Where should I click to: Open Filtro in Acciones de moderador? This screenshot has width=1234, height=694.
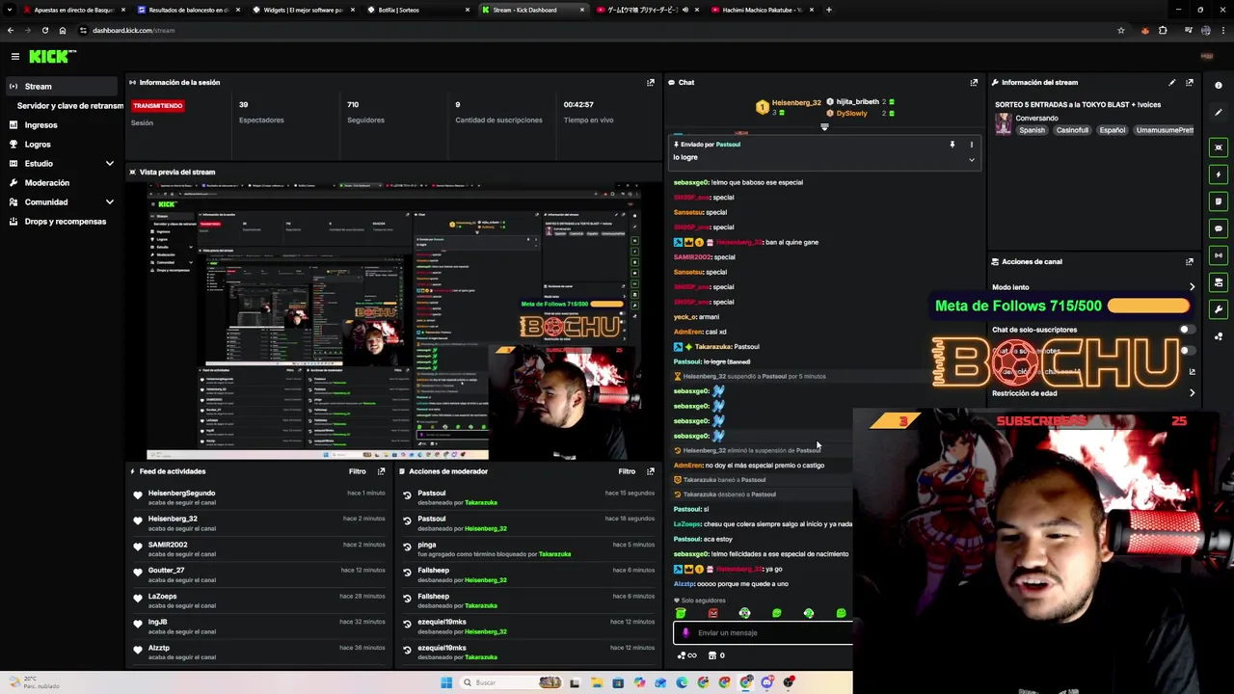point(627,471)
